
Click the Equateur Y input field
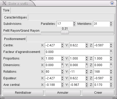(x=77, y=78)
